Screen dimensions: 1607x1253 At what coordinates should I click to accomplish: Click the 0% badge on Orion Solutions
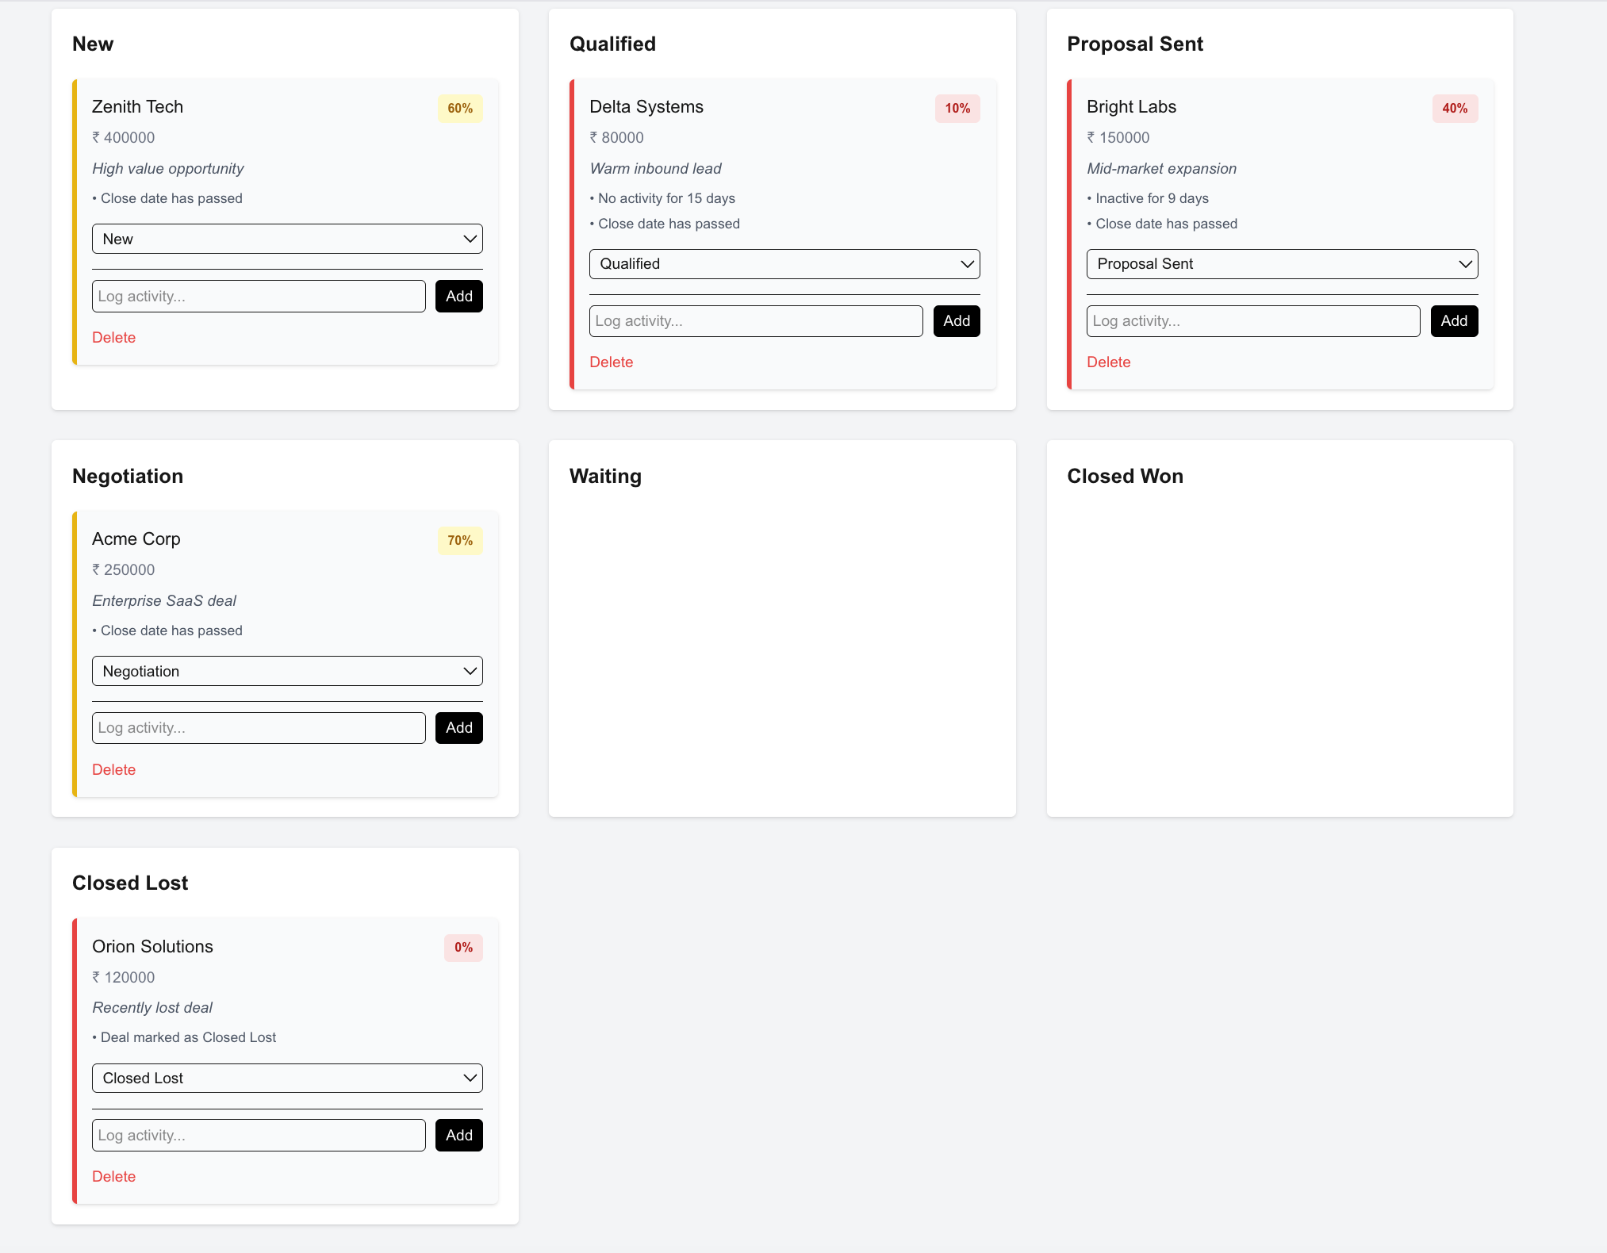coord(463,948)
